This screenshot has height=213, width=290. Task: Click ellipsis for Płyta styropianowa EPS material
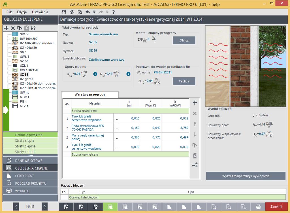click(116, 128)
